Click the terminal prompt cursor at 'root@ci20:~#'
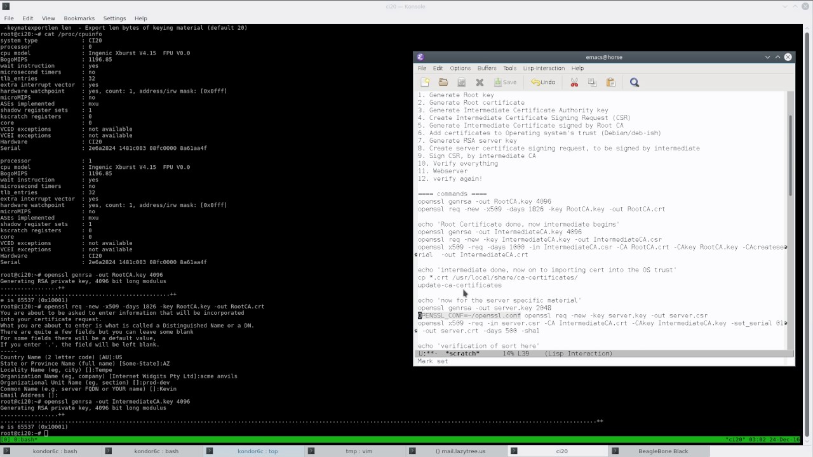 (46, 434)
